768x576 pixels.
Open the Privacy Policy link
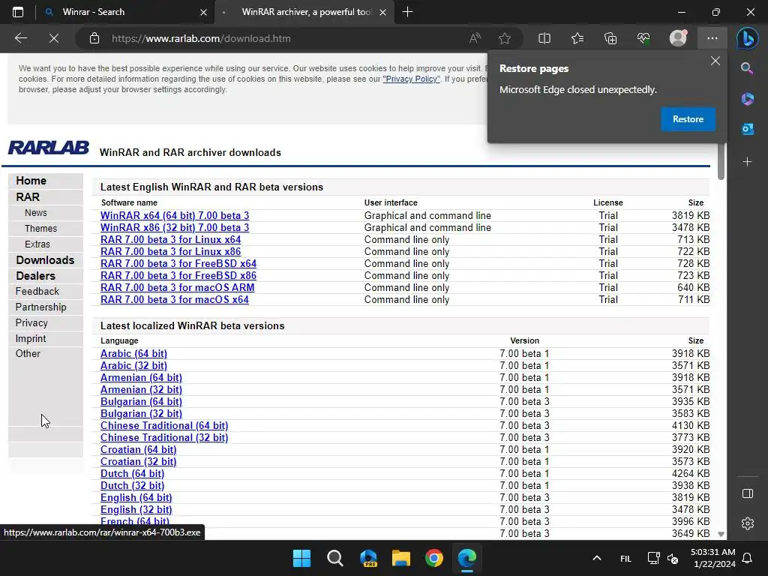(411, 79)
